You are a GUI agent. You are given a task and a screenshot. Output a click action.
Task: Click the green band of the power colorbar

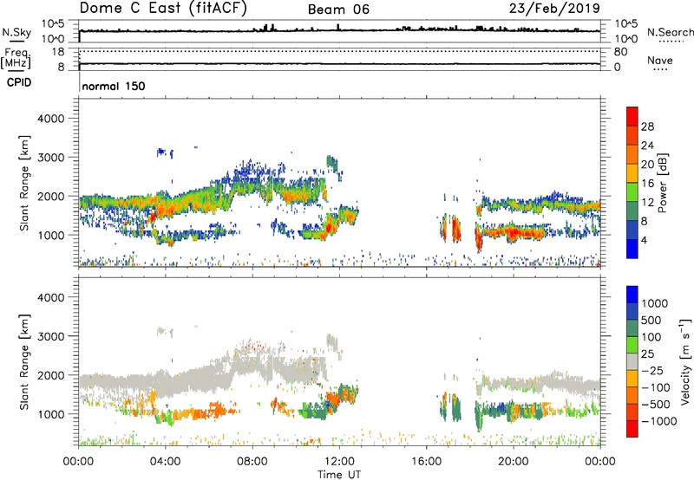click(632, 191)
